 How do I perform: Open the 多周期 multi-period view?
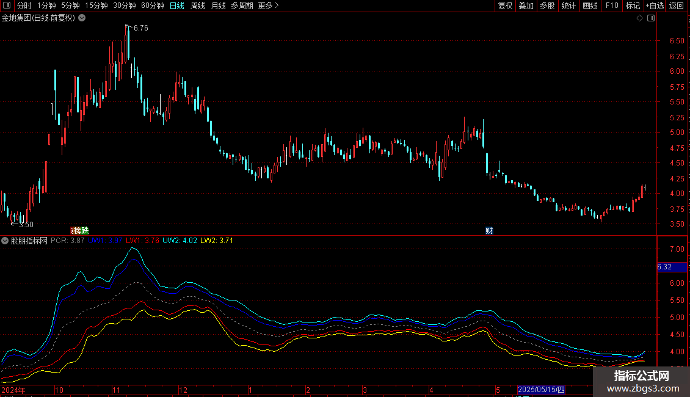(242, 5)
